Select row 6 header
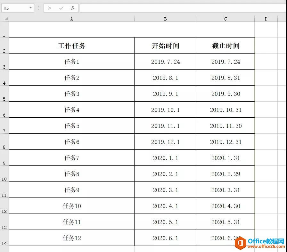The height and width of the screenshot is (252, 287). [x=4, y=110]
